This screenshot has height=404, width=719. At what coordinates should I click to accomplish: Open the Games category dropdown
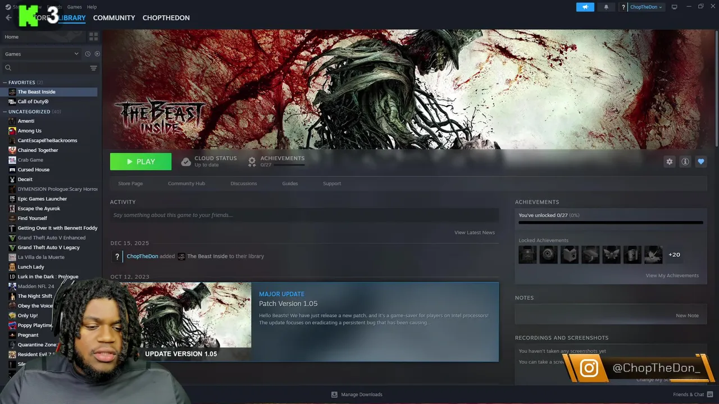coord(42,54)
